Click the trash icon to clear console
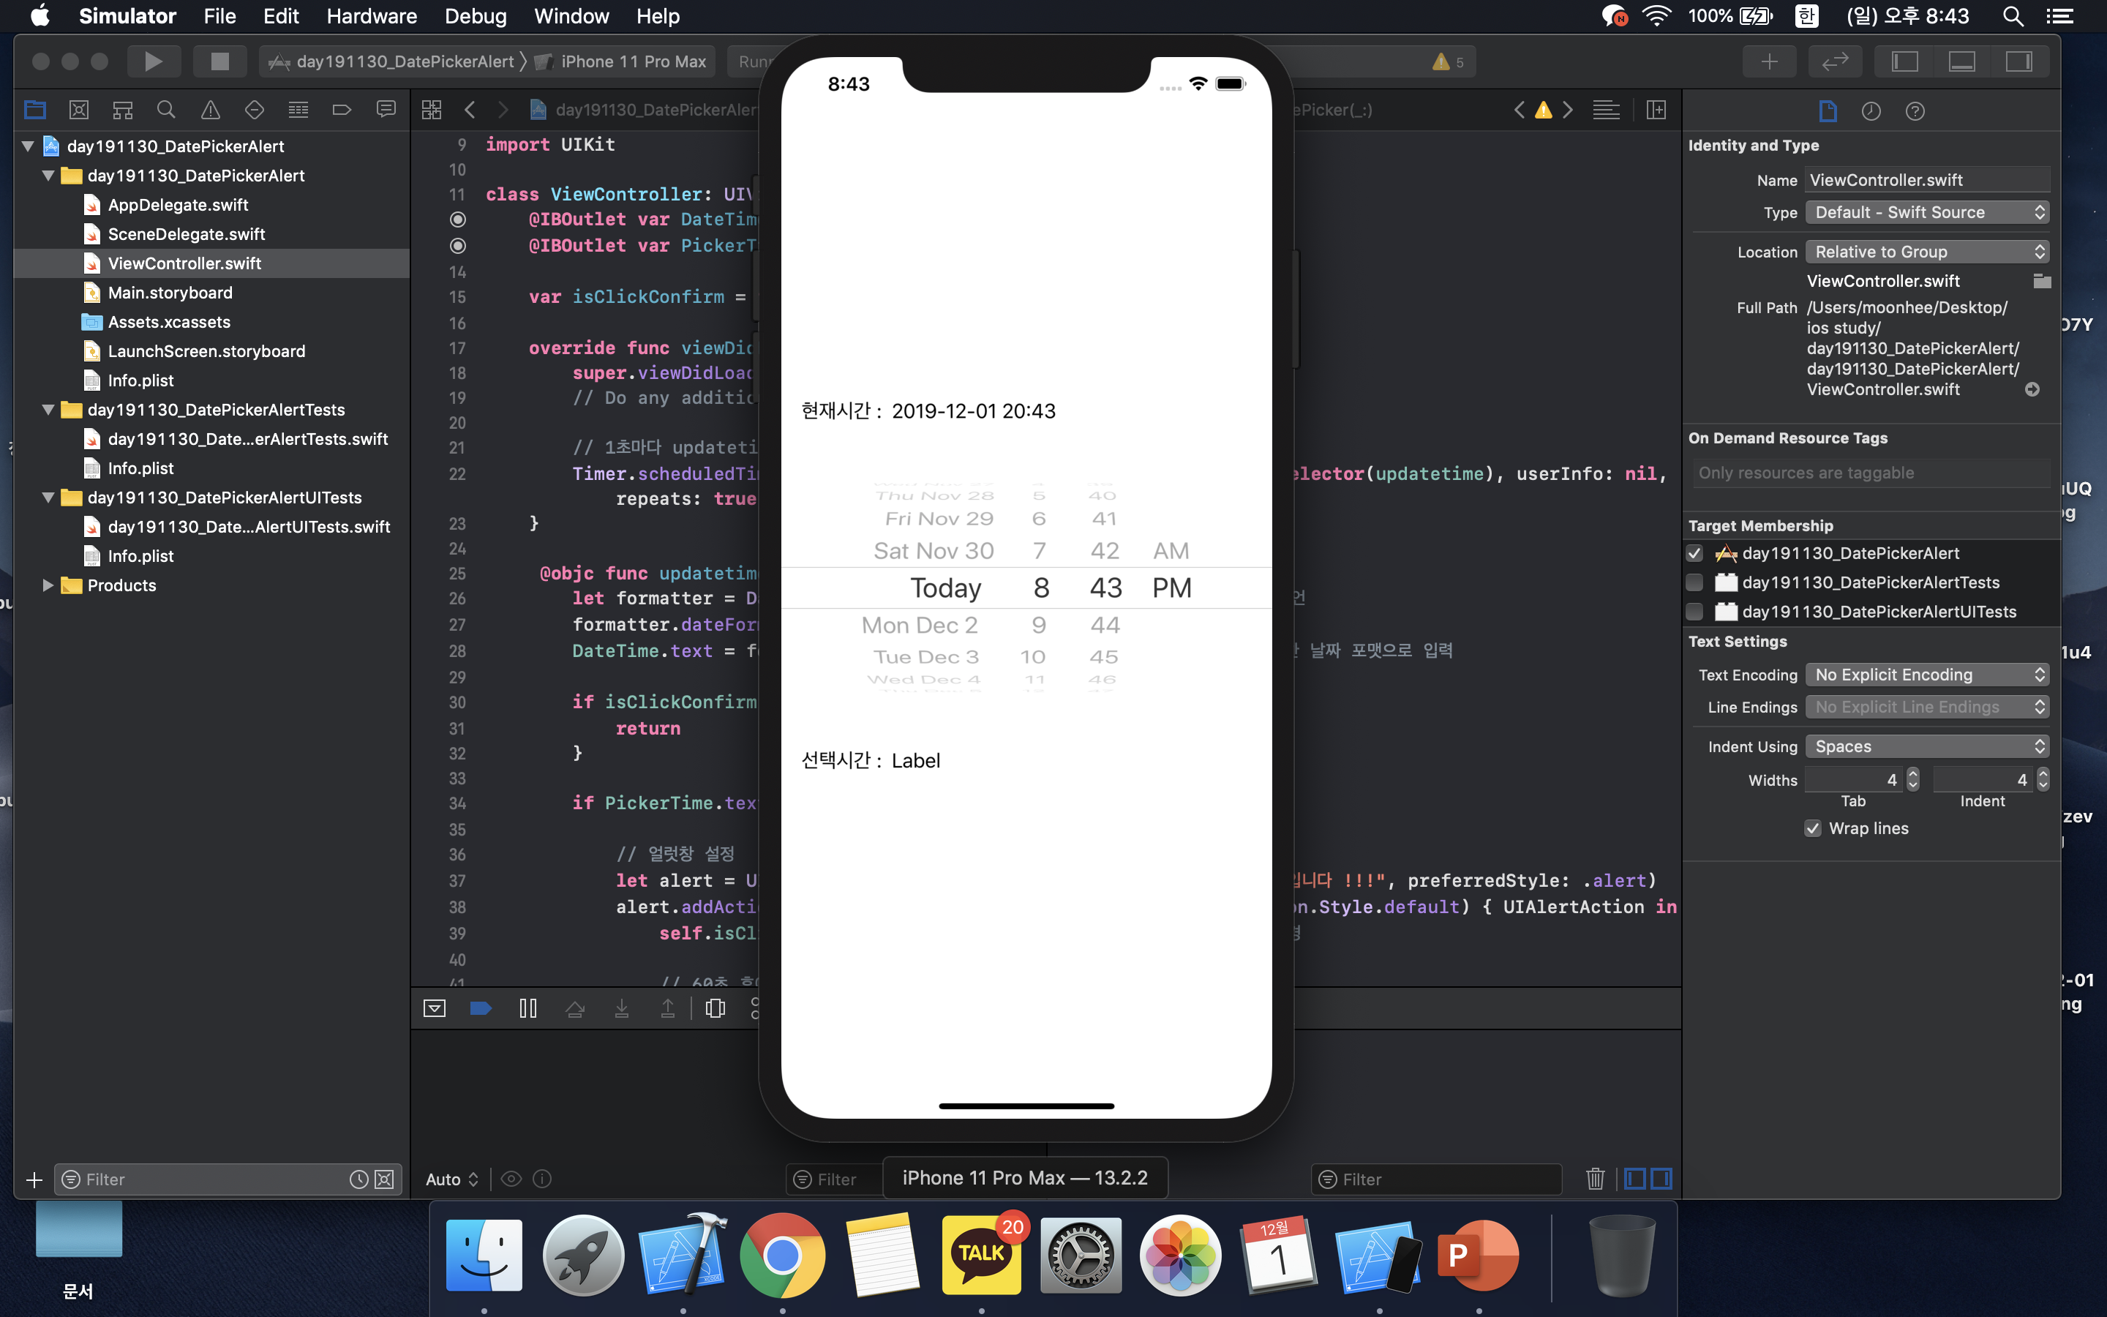The image size is (2107, 1317). pyautogui.click(x=1595, y=1179)
